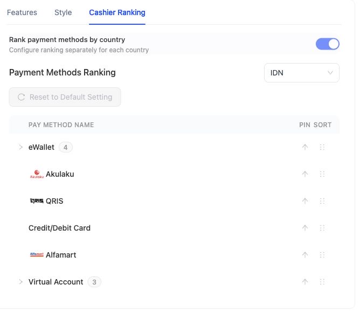Click the Payment Methods Ranking heading

[63, 72]
